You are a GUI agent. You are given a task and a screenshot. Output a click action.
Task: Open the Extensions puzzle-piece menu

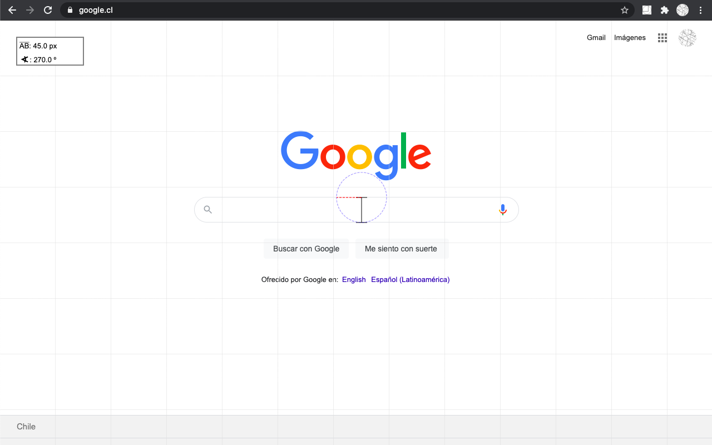(664, 10)
